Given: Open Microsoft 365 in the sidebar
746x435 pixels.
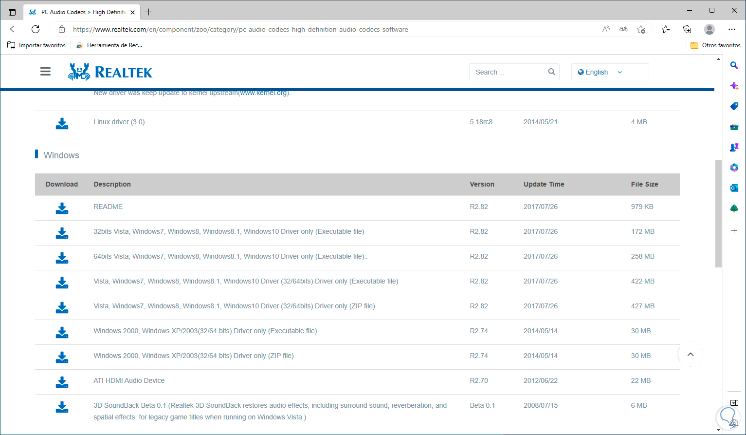Looking at the screenshot, I should pyautogui.click(x=734, y=168).
